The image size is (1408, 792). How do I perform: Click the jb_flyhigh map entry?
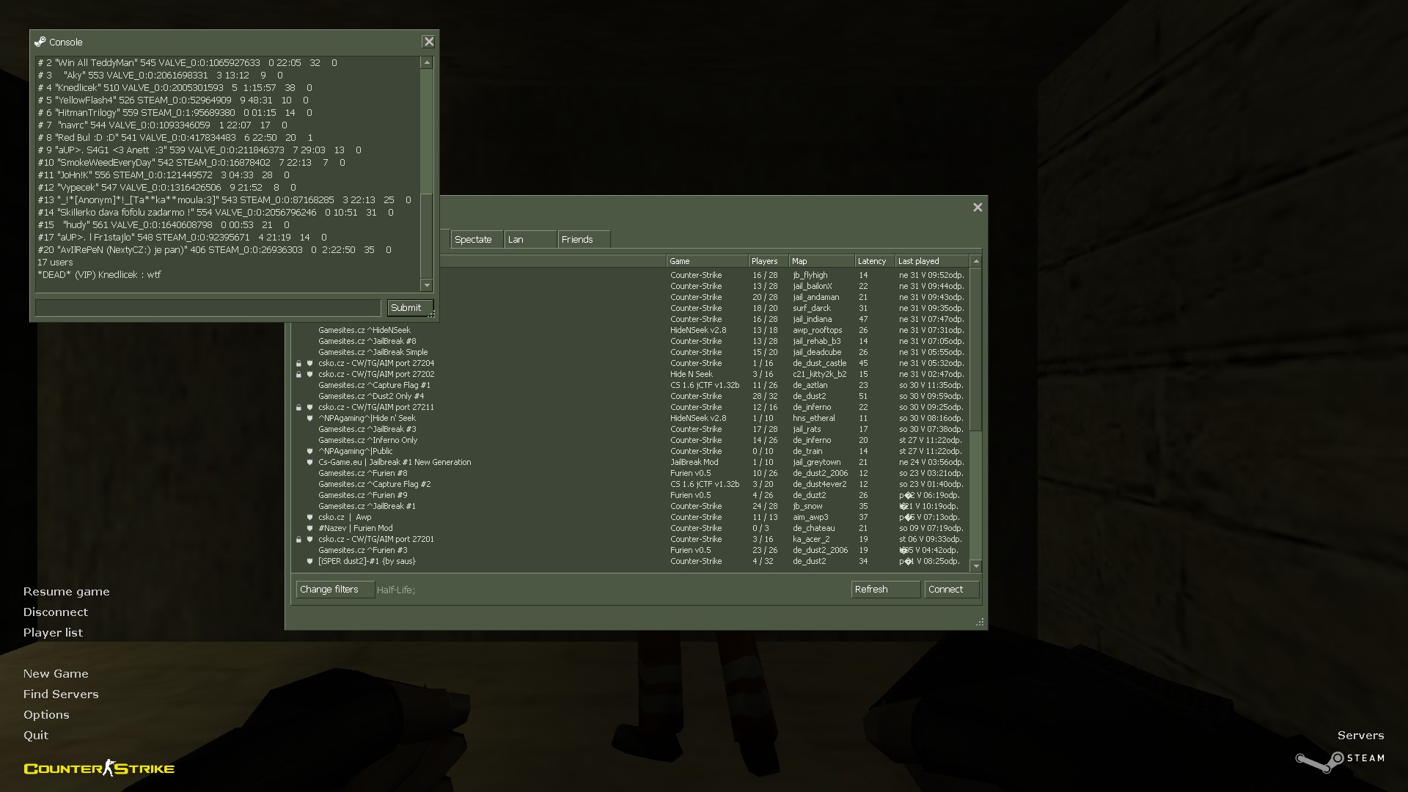pos(810,276)
